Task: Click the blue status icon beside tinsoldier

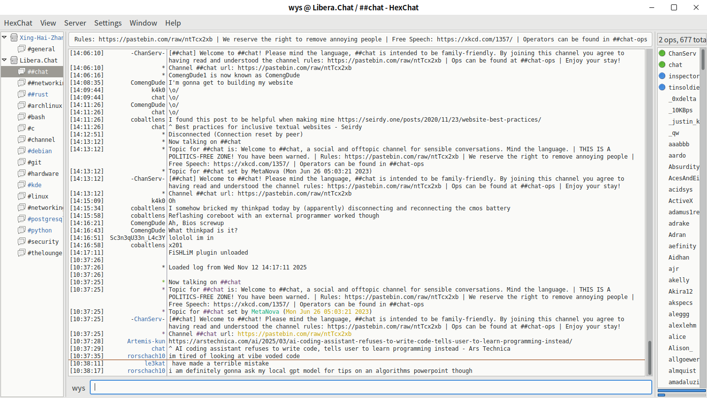Action: point(662,87)
